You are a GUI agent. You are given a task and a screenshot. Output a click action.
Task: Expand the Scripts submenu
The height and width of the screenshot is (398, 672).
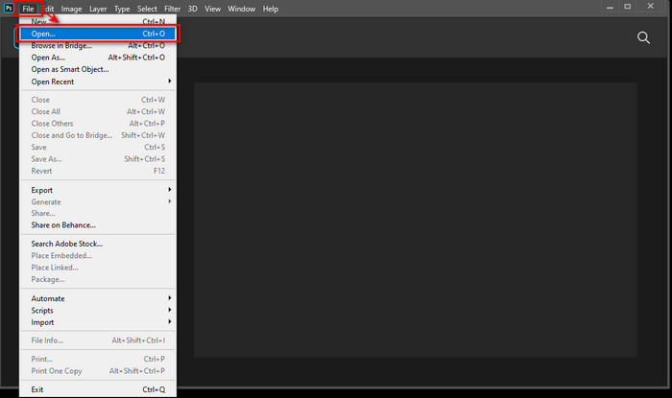coord(98,311)
